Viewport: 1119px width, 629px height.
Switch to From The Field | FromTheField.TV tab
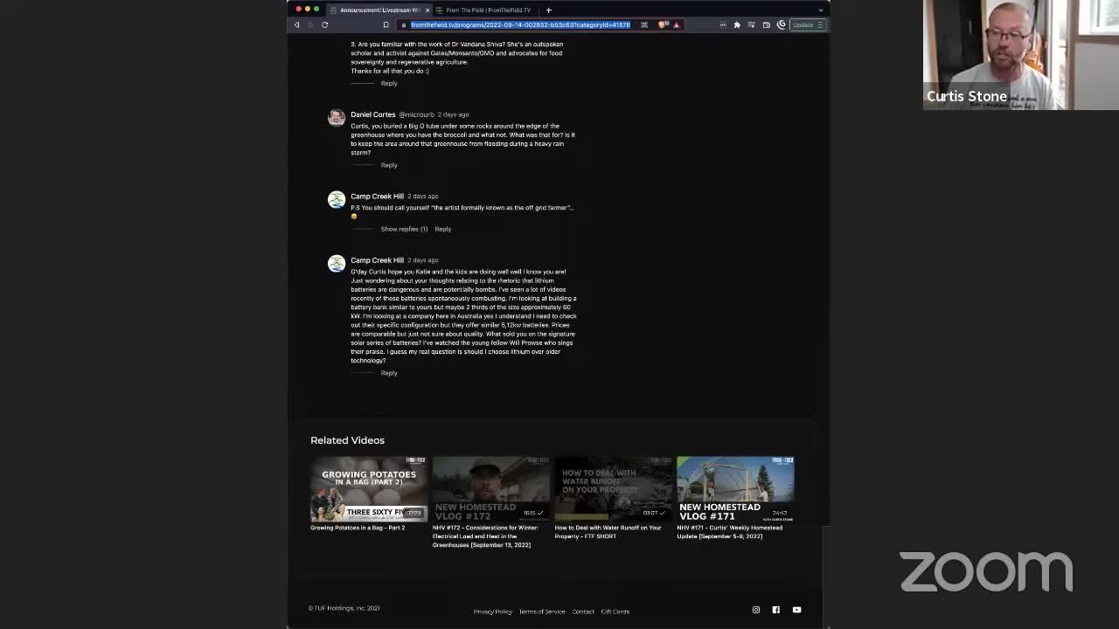tap(488, 10)
